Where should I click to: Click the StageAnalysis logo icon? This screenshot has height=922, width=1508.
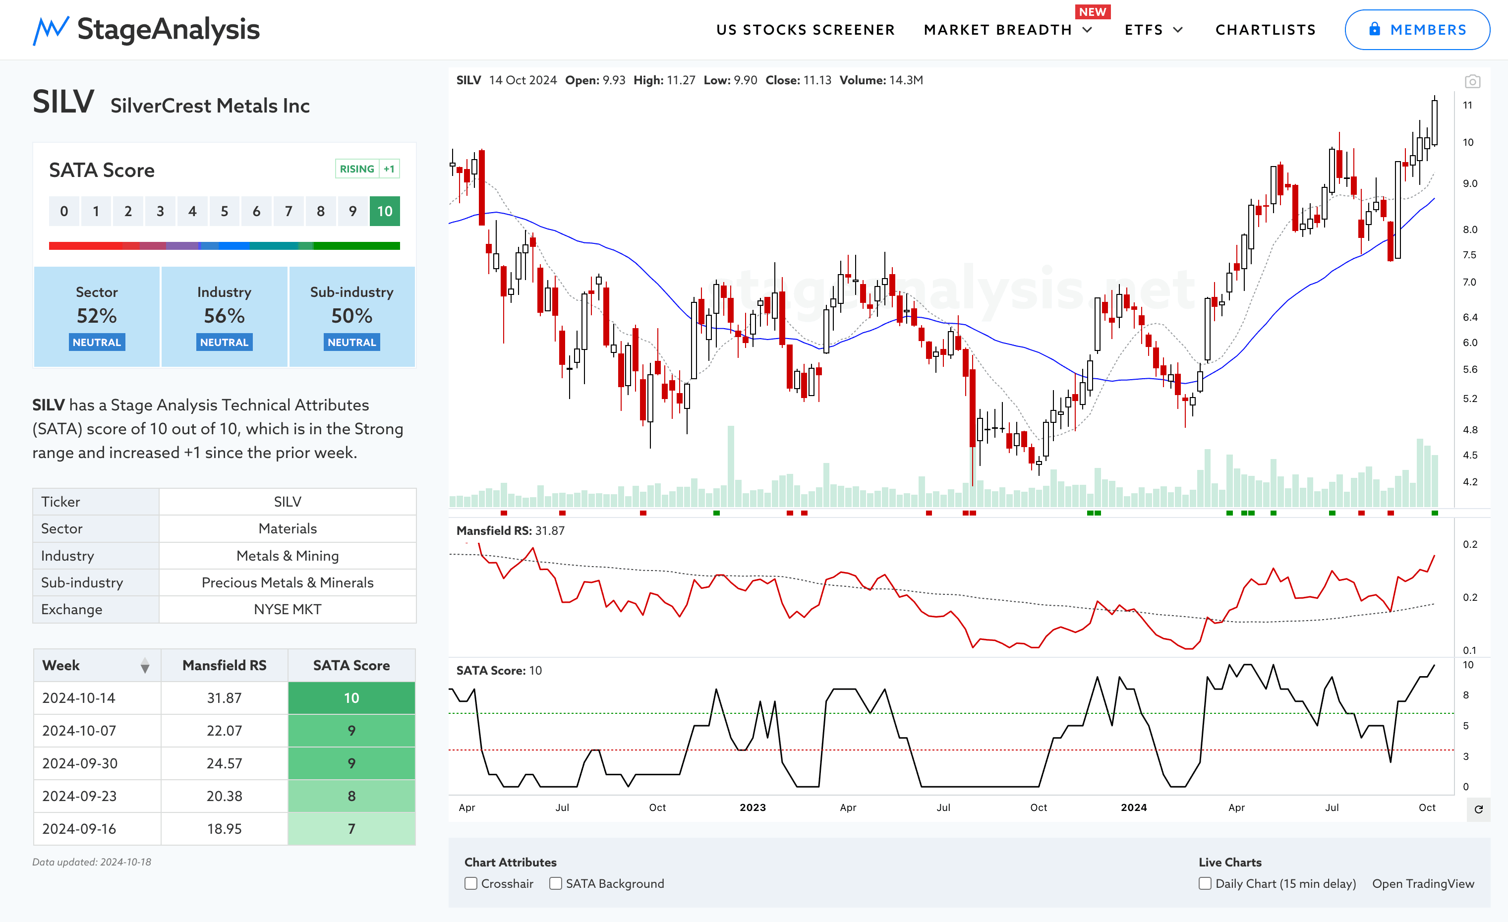(x=51, y=30)
